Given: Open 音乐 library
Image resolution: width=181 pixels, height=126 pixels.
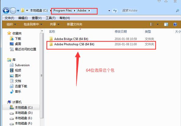Looking at the screenshot, I should (18, 92).
